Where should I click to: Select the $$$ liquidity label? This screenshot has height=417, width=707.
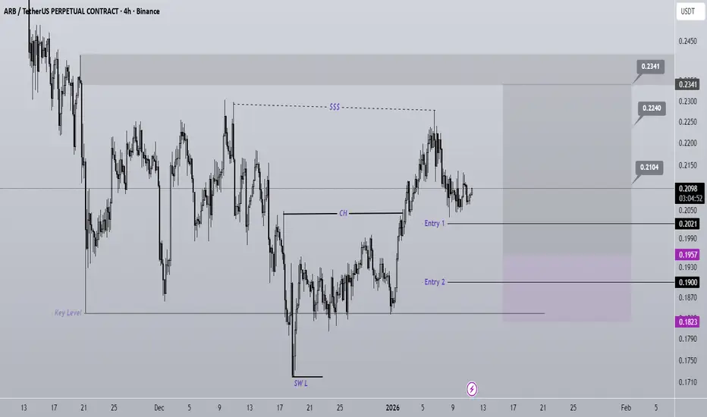pyautogui.click(x=334, y=107)
